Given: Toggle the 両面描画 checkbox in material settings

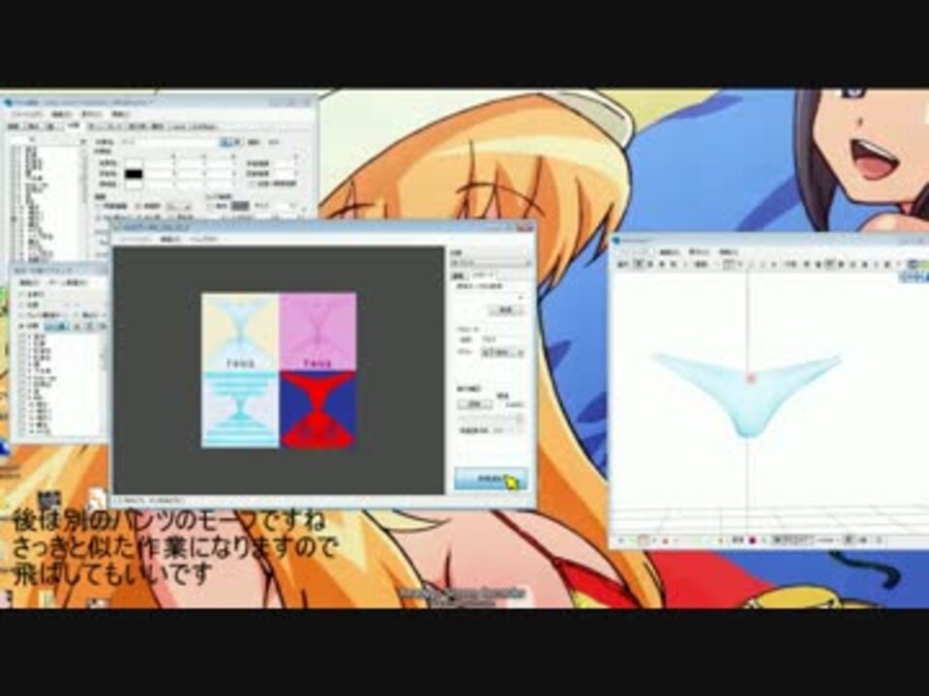Looking at the screenshot, I should (x=112, y=206).
